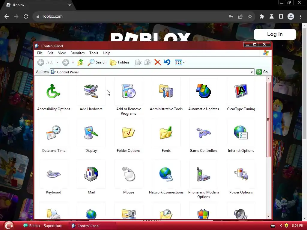
Task: Click the Search toolbar button
Action: 97,62
